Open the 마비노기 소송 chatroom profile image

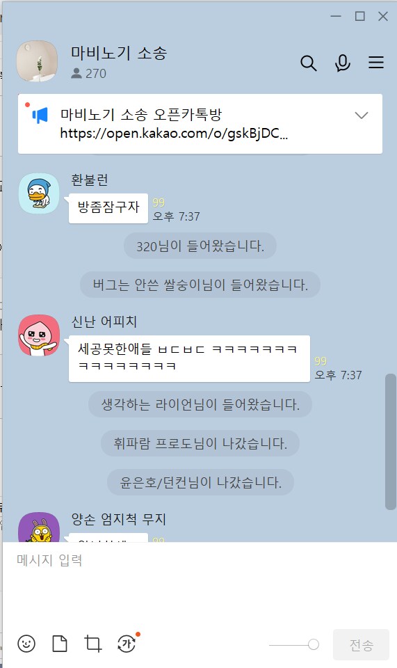[x=37, y=61]
